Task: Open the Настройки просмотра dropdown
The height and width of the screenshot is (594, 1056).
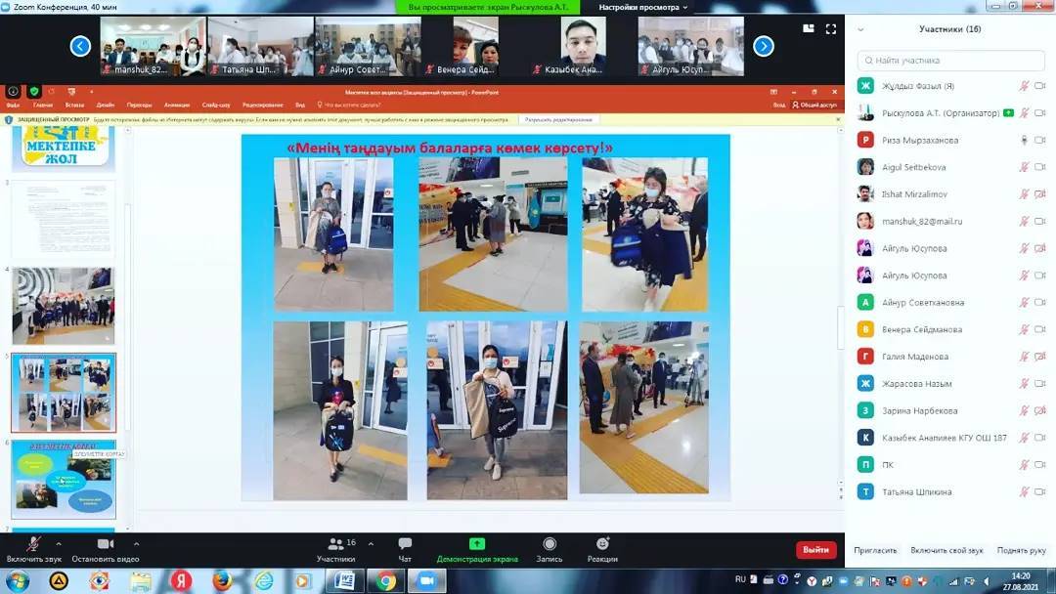Action: 643,7
